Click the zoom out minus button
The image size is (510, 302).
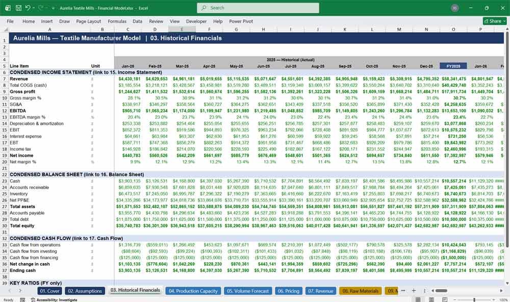coord(455,299)
